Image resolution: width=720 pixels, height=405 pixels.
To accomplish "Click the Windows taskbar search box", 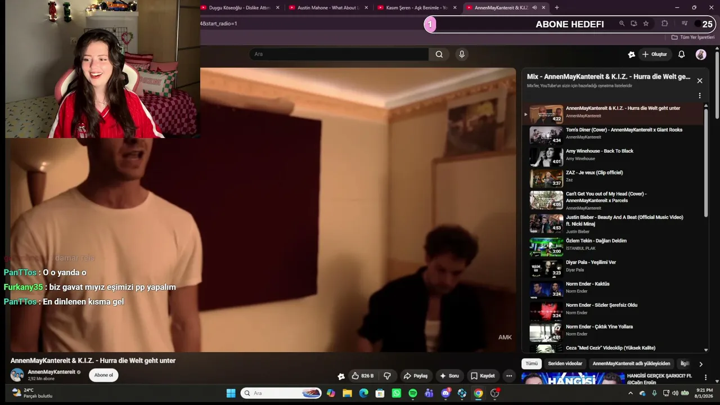I will [x=281, y=393].
